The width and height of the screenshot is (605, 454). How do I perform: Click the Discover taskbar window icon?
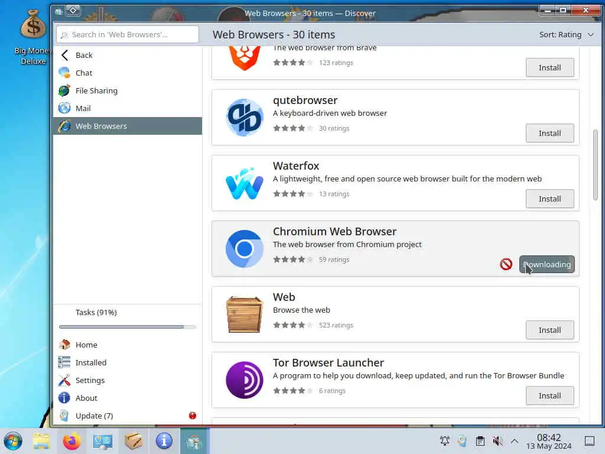[194, 441]
